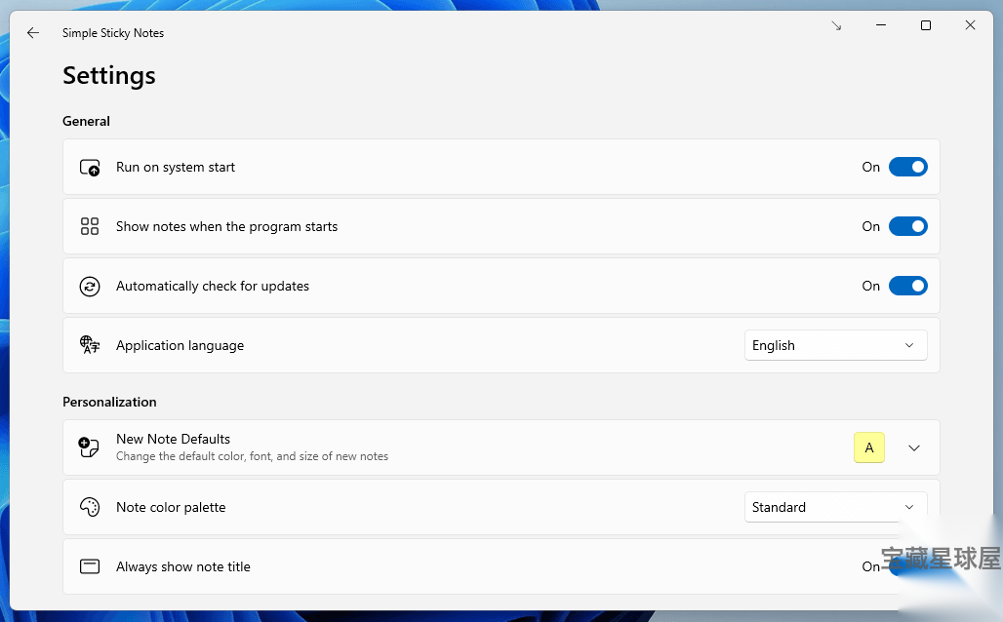Click the diagonal arrow icon in title bar
Screen dimensions: 1003x622
pyautogui.click(x=836, y=26)
